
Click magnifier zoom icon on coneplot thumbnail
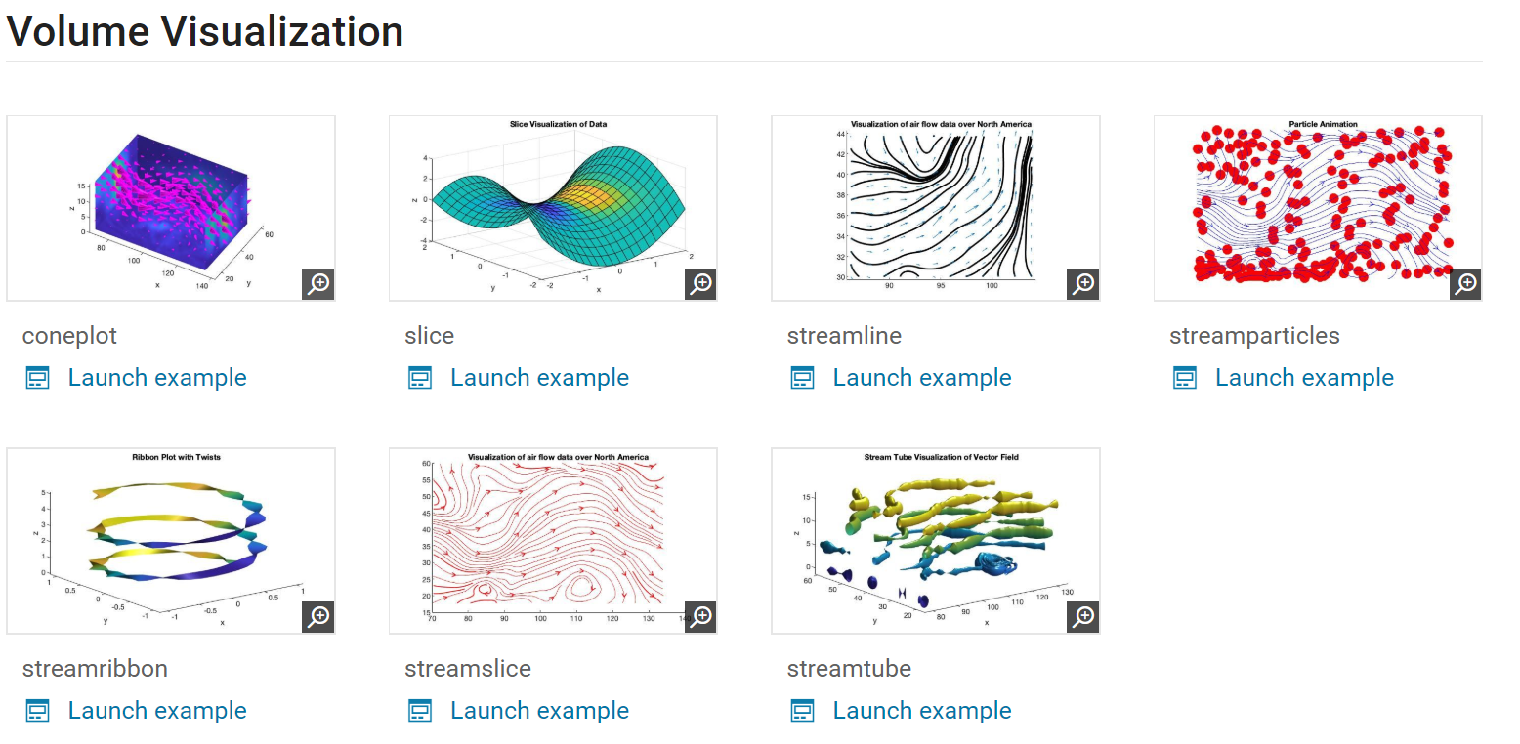coord(318,284)
